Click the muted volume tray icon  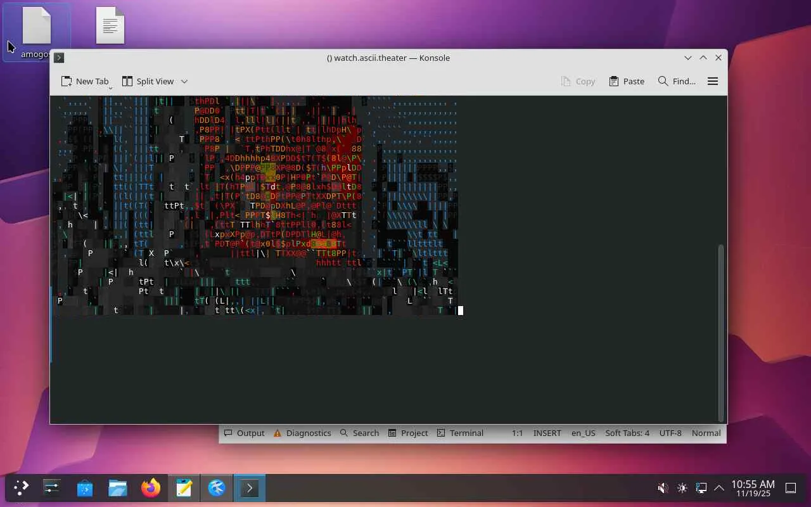point(663,488)
